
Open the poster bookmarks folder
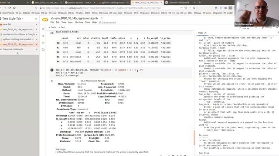tap(144, 13)
